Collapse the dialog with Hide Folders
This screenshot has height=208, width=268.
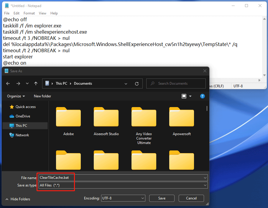pos(18,199)
